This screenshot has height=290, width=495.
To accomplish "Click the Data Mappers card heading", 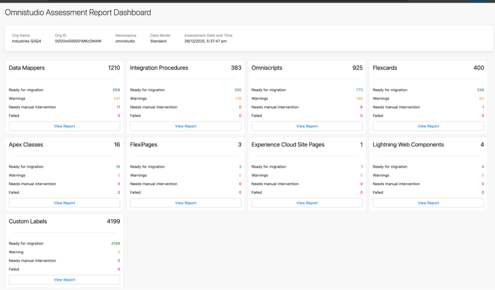I will 27,68.
